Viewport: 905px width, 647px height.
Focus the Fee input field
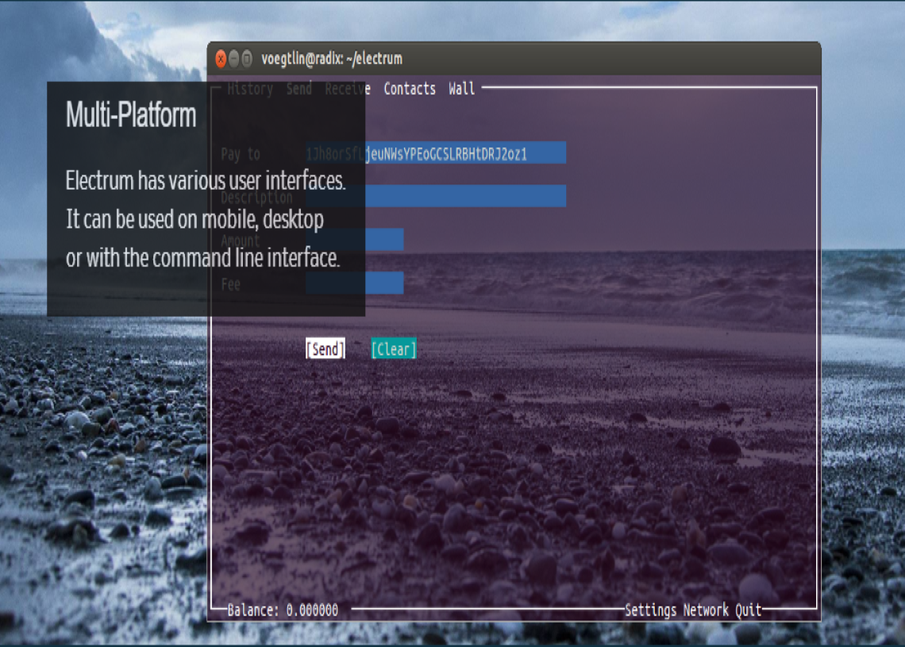pyautogui.click(x=355, y=283)
